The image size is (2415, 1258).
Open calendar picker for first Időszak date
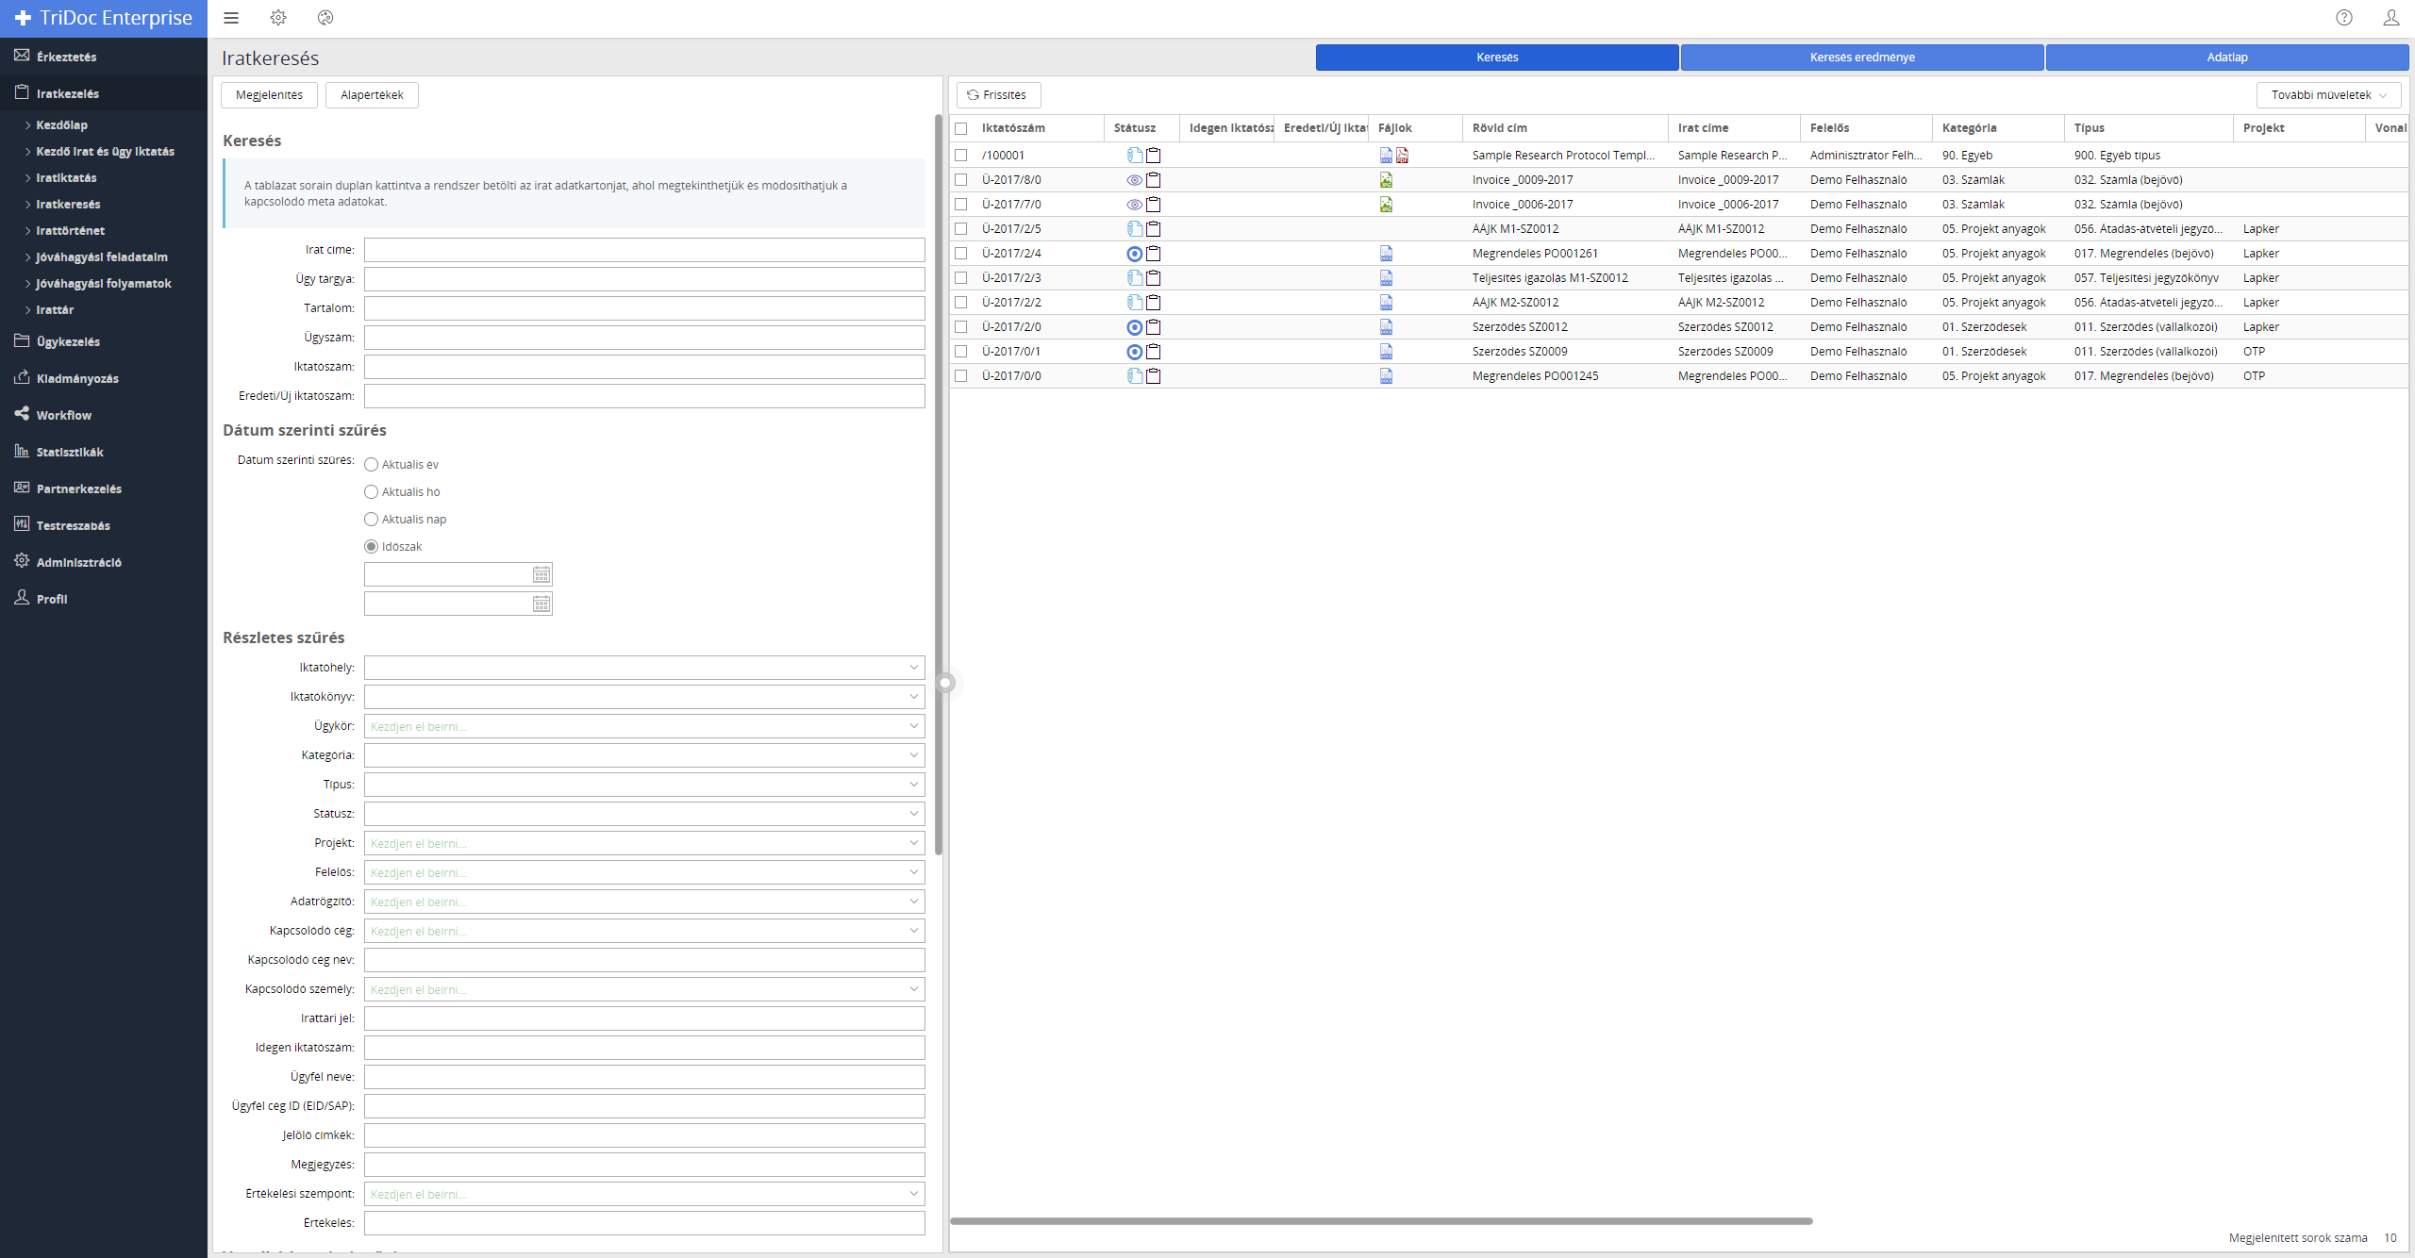[x=541, y=575]
